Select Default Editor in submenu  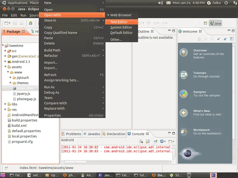[x=121, y=33]
